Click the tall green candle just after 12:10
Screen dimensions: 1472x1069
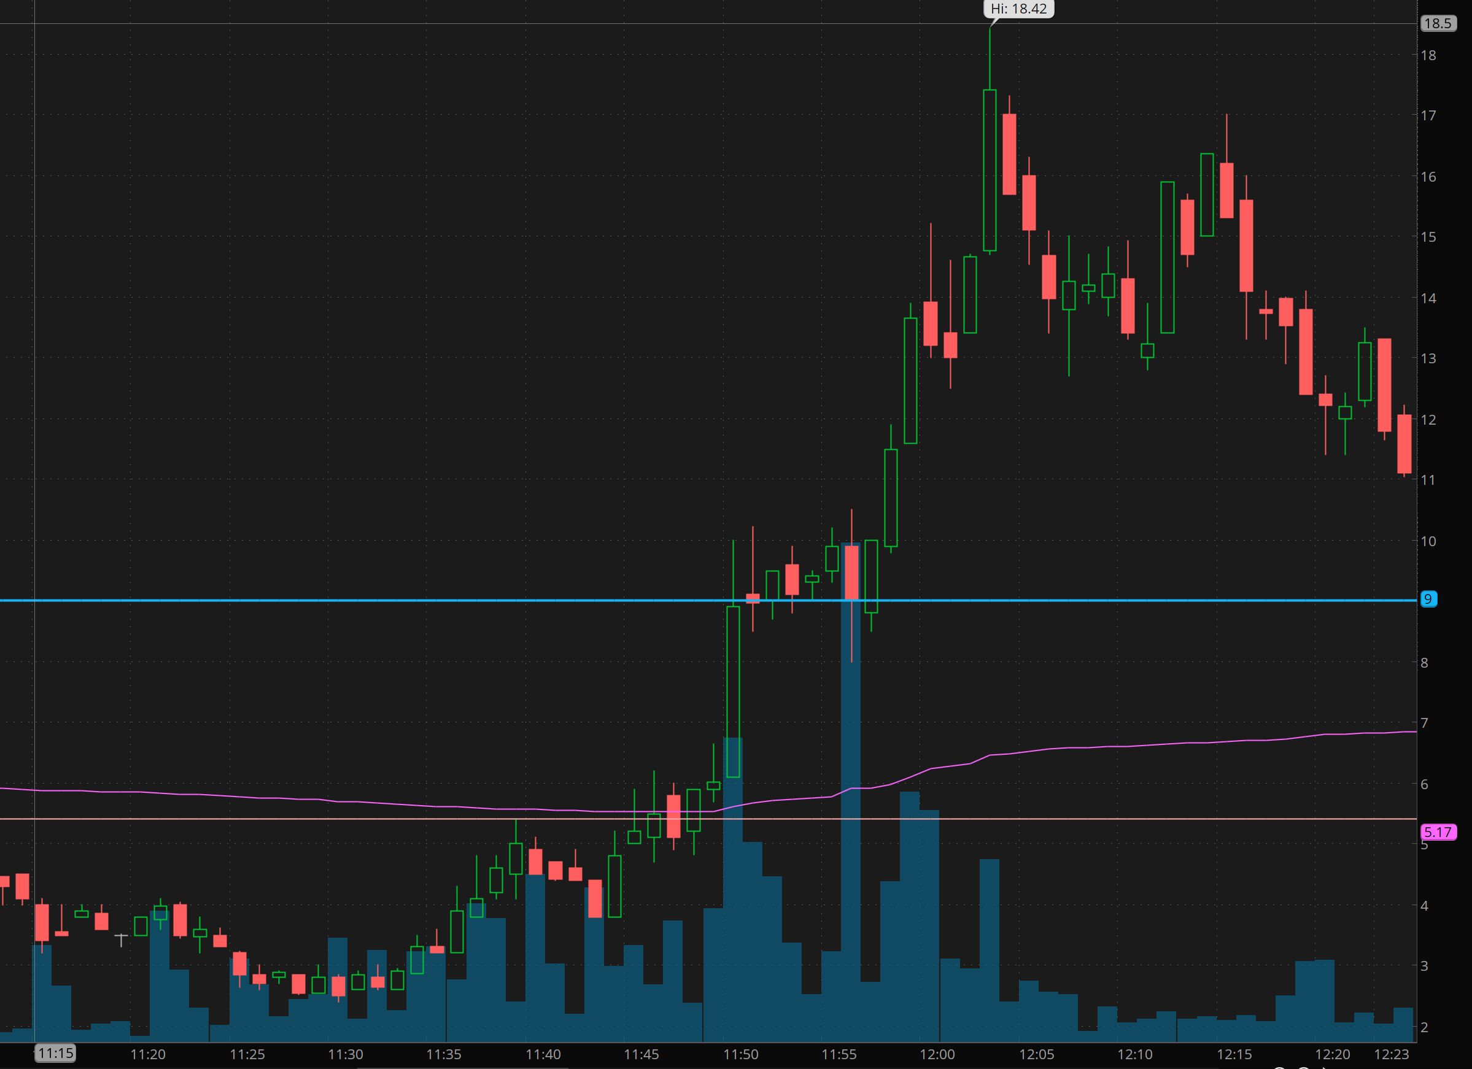tap(1167, 257)
